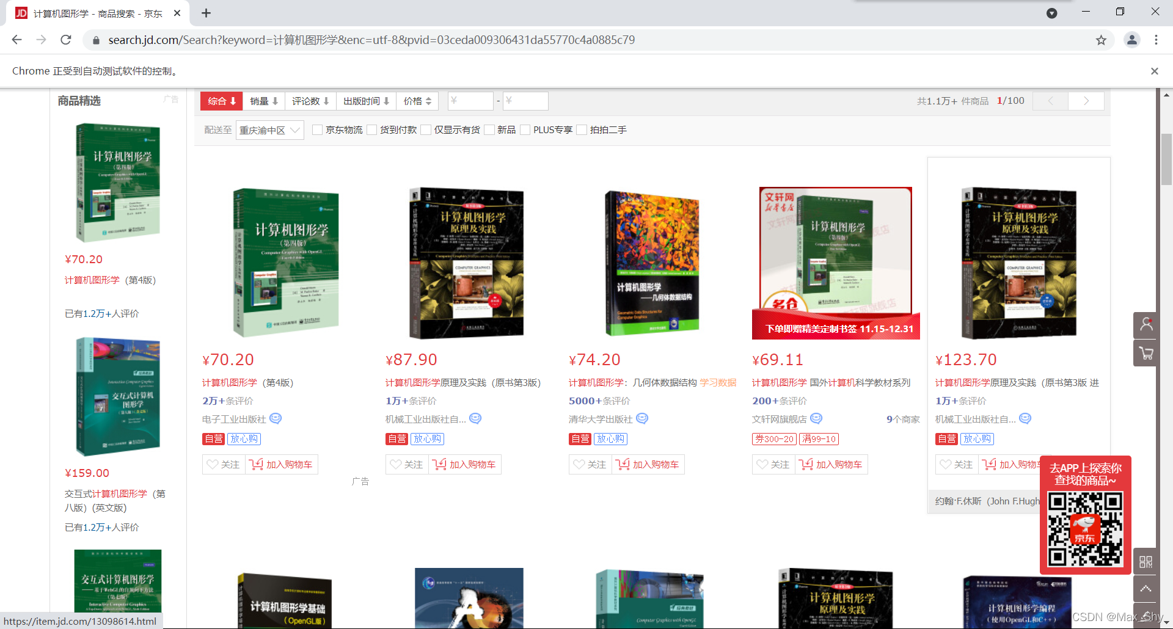Click the back-to-top arrow sidebar icon
The height and width of the screenshot is (629, 1173).
tap(1146, 589)
